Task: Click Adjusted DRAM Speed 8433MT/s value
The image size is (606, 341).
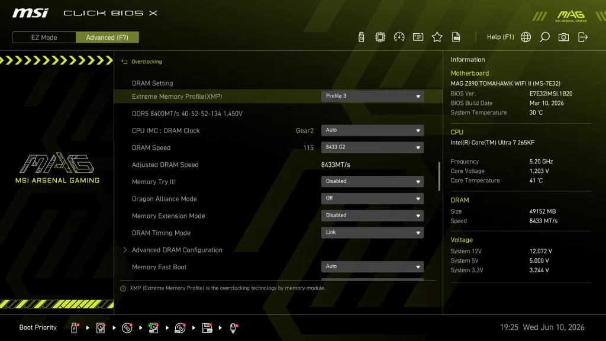Action: (336, 165)
